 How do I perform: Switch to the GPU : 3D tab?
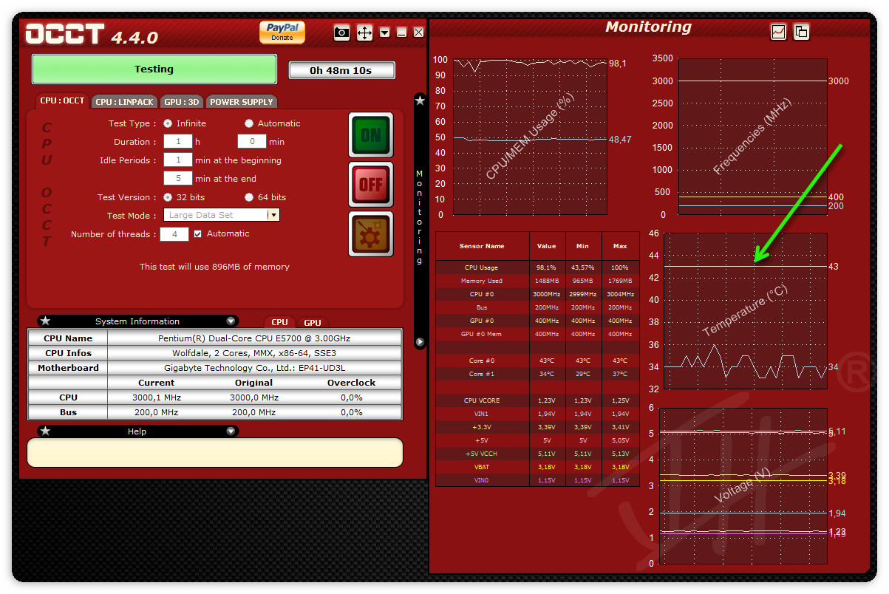click(x=182, y=102)
